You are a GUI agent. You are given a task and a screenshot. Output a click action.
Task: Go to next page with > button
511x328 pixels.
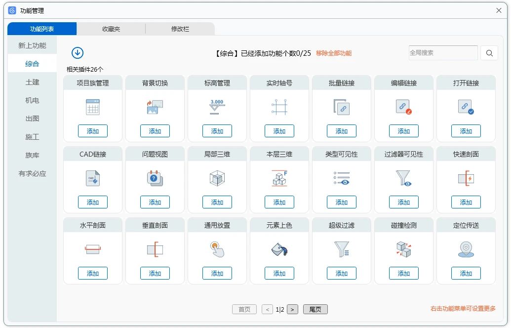tap(292, 309)
